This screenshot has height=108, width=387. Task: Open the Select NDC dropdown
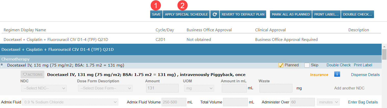(x=44, y=88)
